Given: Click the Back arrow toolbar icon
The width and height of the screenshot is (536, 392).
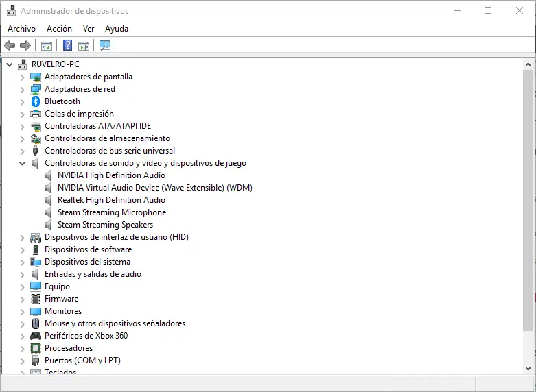Looking at the screenshot, I should 10,45.
